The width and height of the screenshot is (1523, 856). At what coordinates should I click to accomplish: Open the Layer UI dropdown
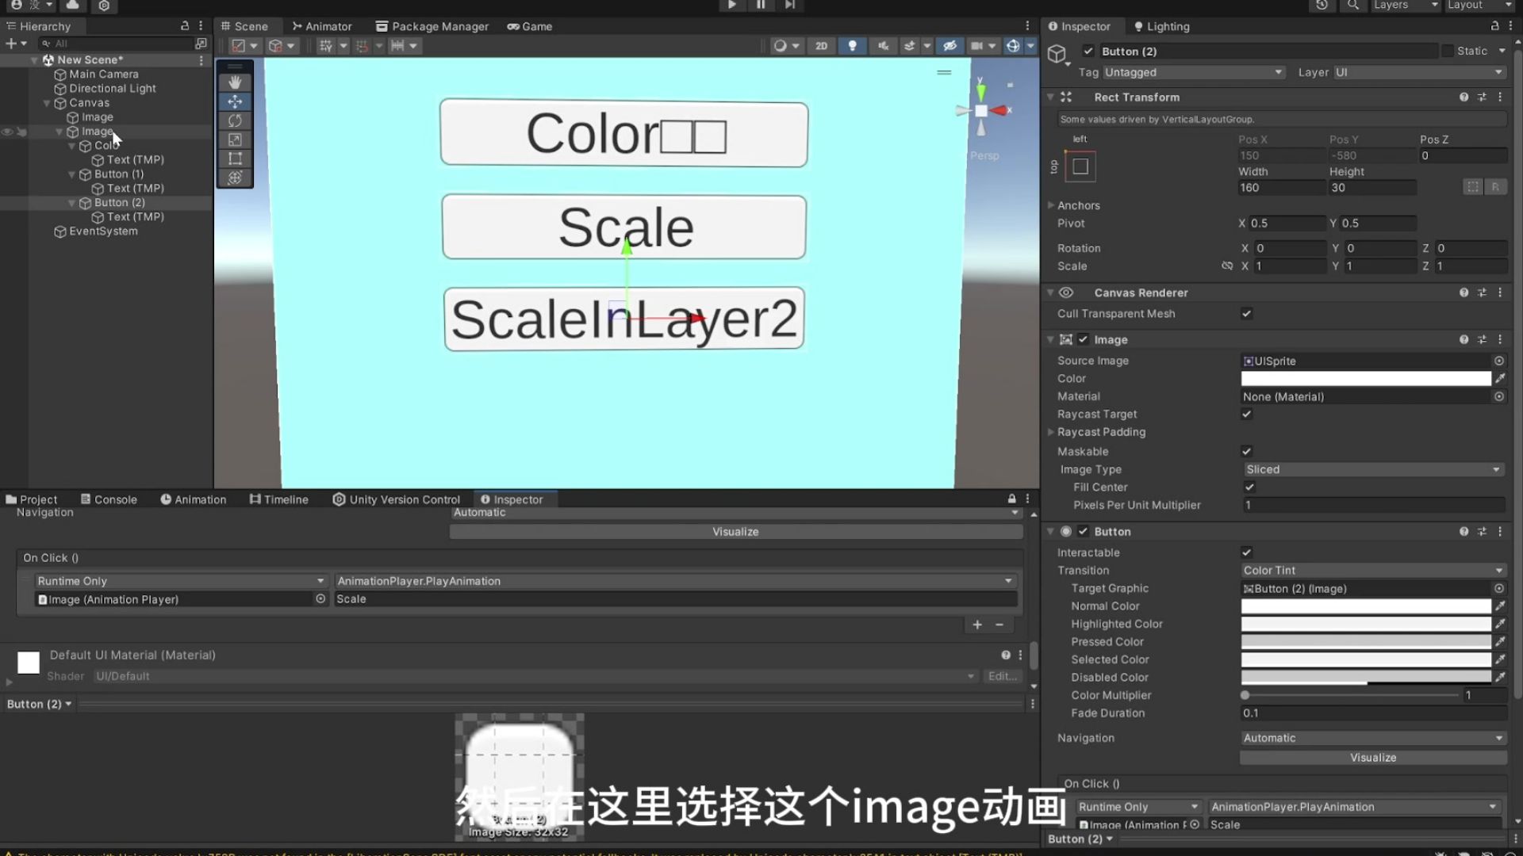click(x=1418, y=72)
